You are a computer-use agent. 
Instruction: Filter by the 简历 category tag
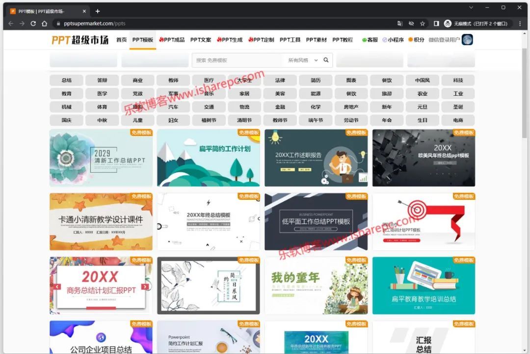point(316,80)
